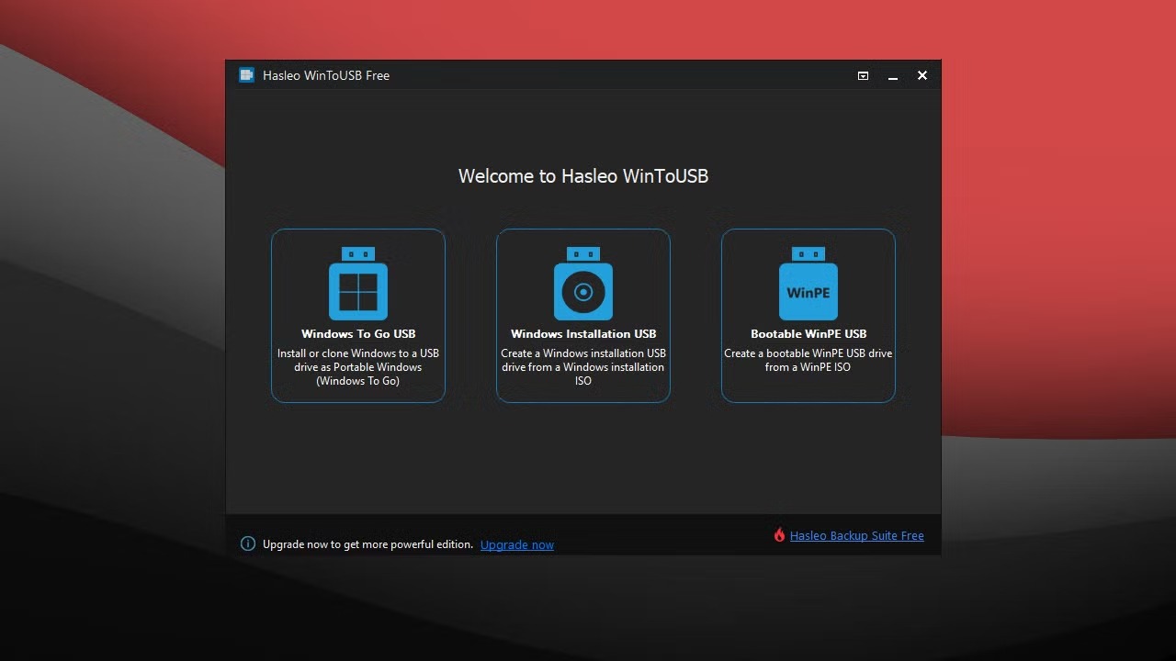
Task: Click the Hasleo WinToUSB Free title text
Action: click(326, 75)
